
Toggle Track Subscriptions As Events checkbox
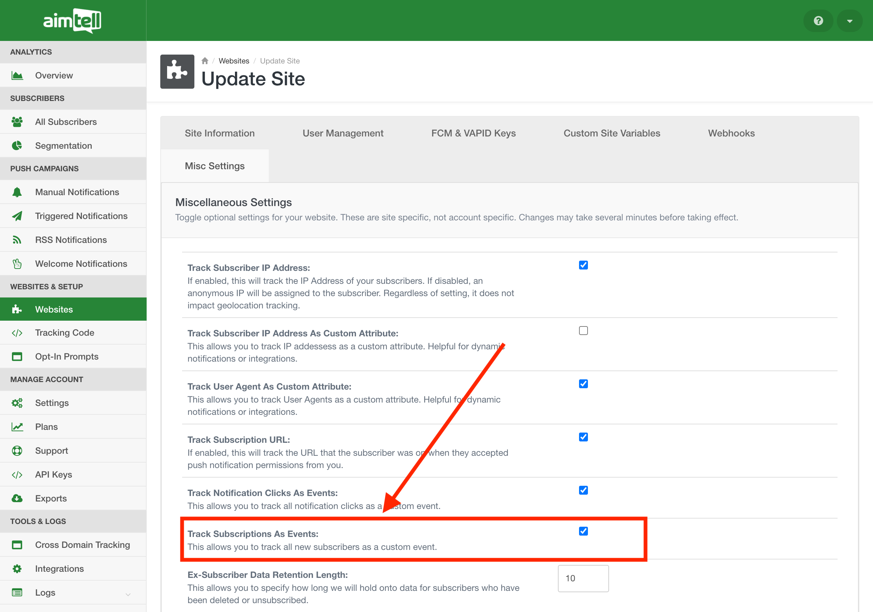(583, 531)
